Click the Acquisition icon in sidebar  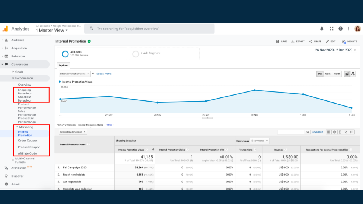click(6, 48)
